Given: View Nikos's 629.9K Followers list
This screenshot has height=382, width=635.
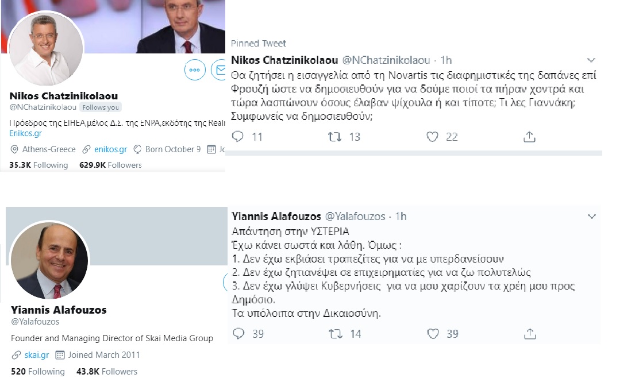Looking at the screenshot, I should [110, 165].
